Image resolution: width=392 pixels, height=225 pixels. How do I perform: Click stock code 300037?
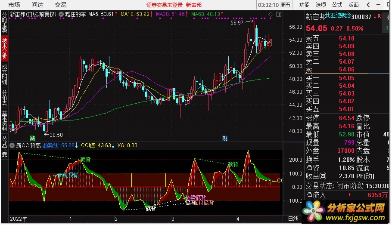tap(361, 17)
